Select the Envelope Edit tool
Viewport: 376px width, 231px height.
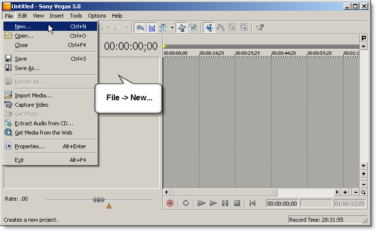click(x=221, y=28)
